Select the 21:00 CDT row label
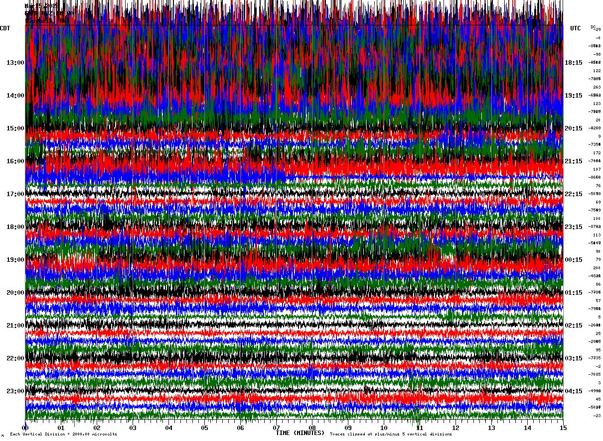603x441 pixels. 15,326
